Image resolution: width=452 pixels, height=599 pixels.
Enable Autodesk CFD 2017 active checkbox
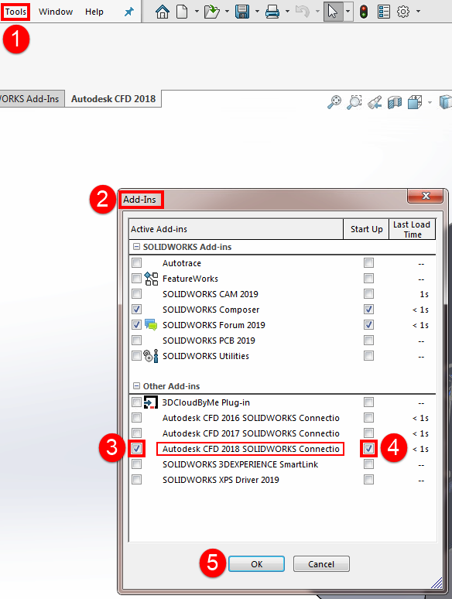click(x=136, y=433)
